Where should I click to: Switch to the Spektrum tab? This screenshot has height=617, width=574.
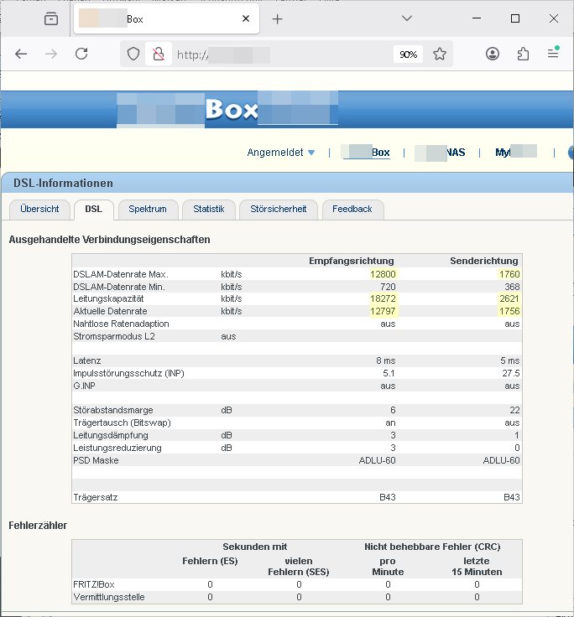tap(148, 209)
